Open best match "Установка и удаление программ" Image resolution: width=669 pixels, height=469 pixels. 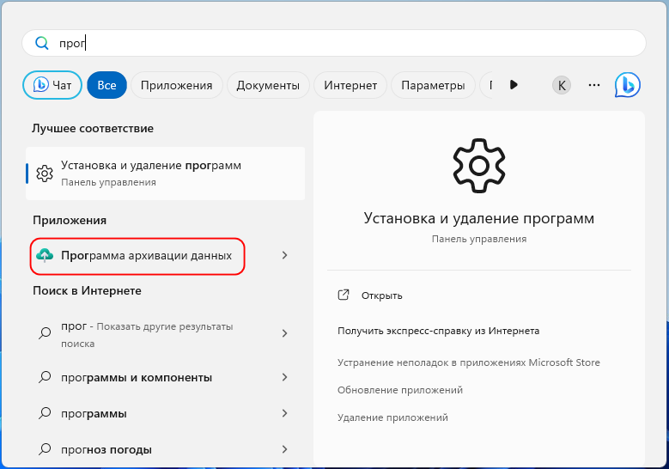165,174
